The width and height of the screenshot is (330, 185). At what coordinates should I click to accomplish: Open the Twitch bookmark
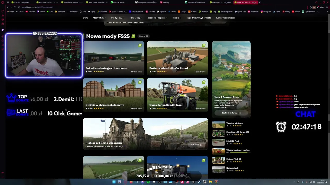pos(41,12)
